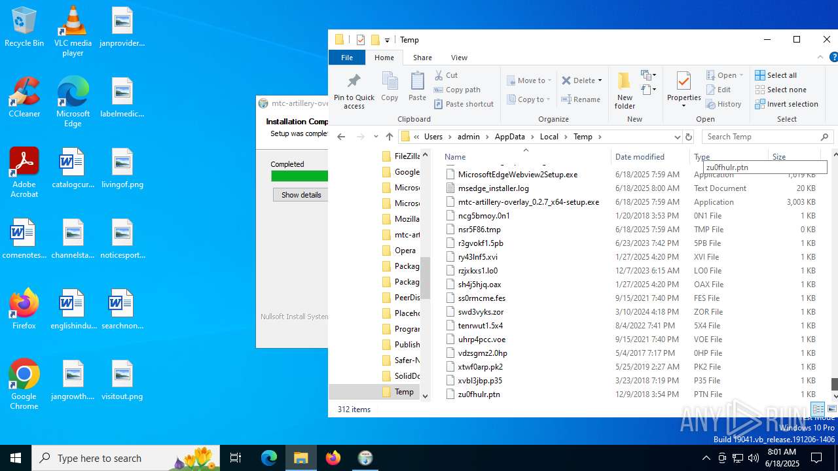Viewport: 838px width, 471px height.
Task: Open Recycle Bin desktop icon
Action: 24,27
